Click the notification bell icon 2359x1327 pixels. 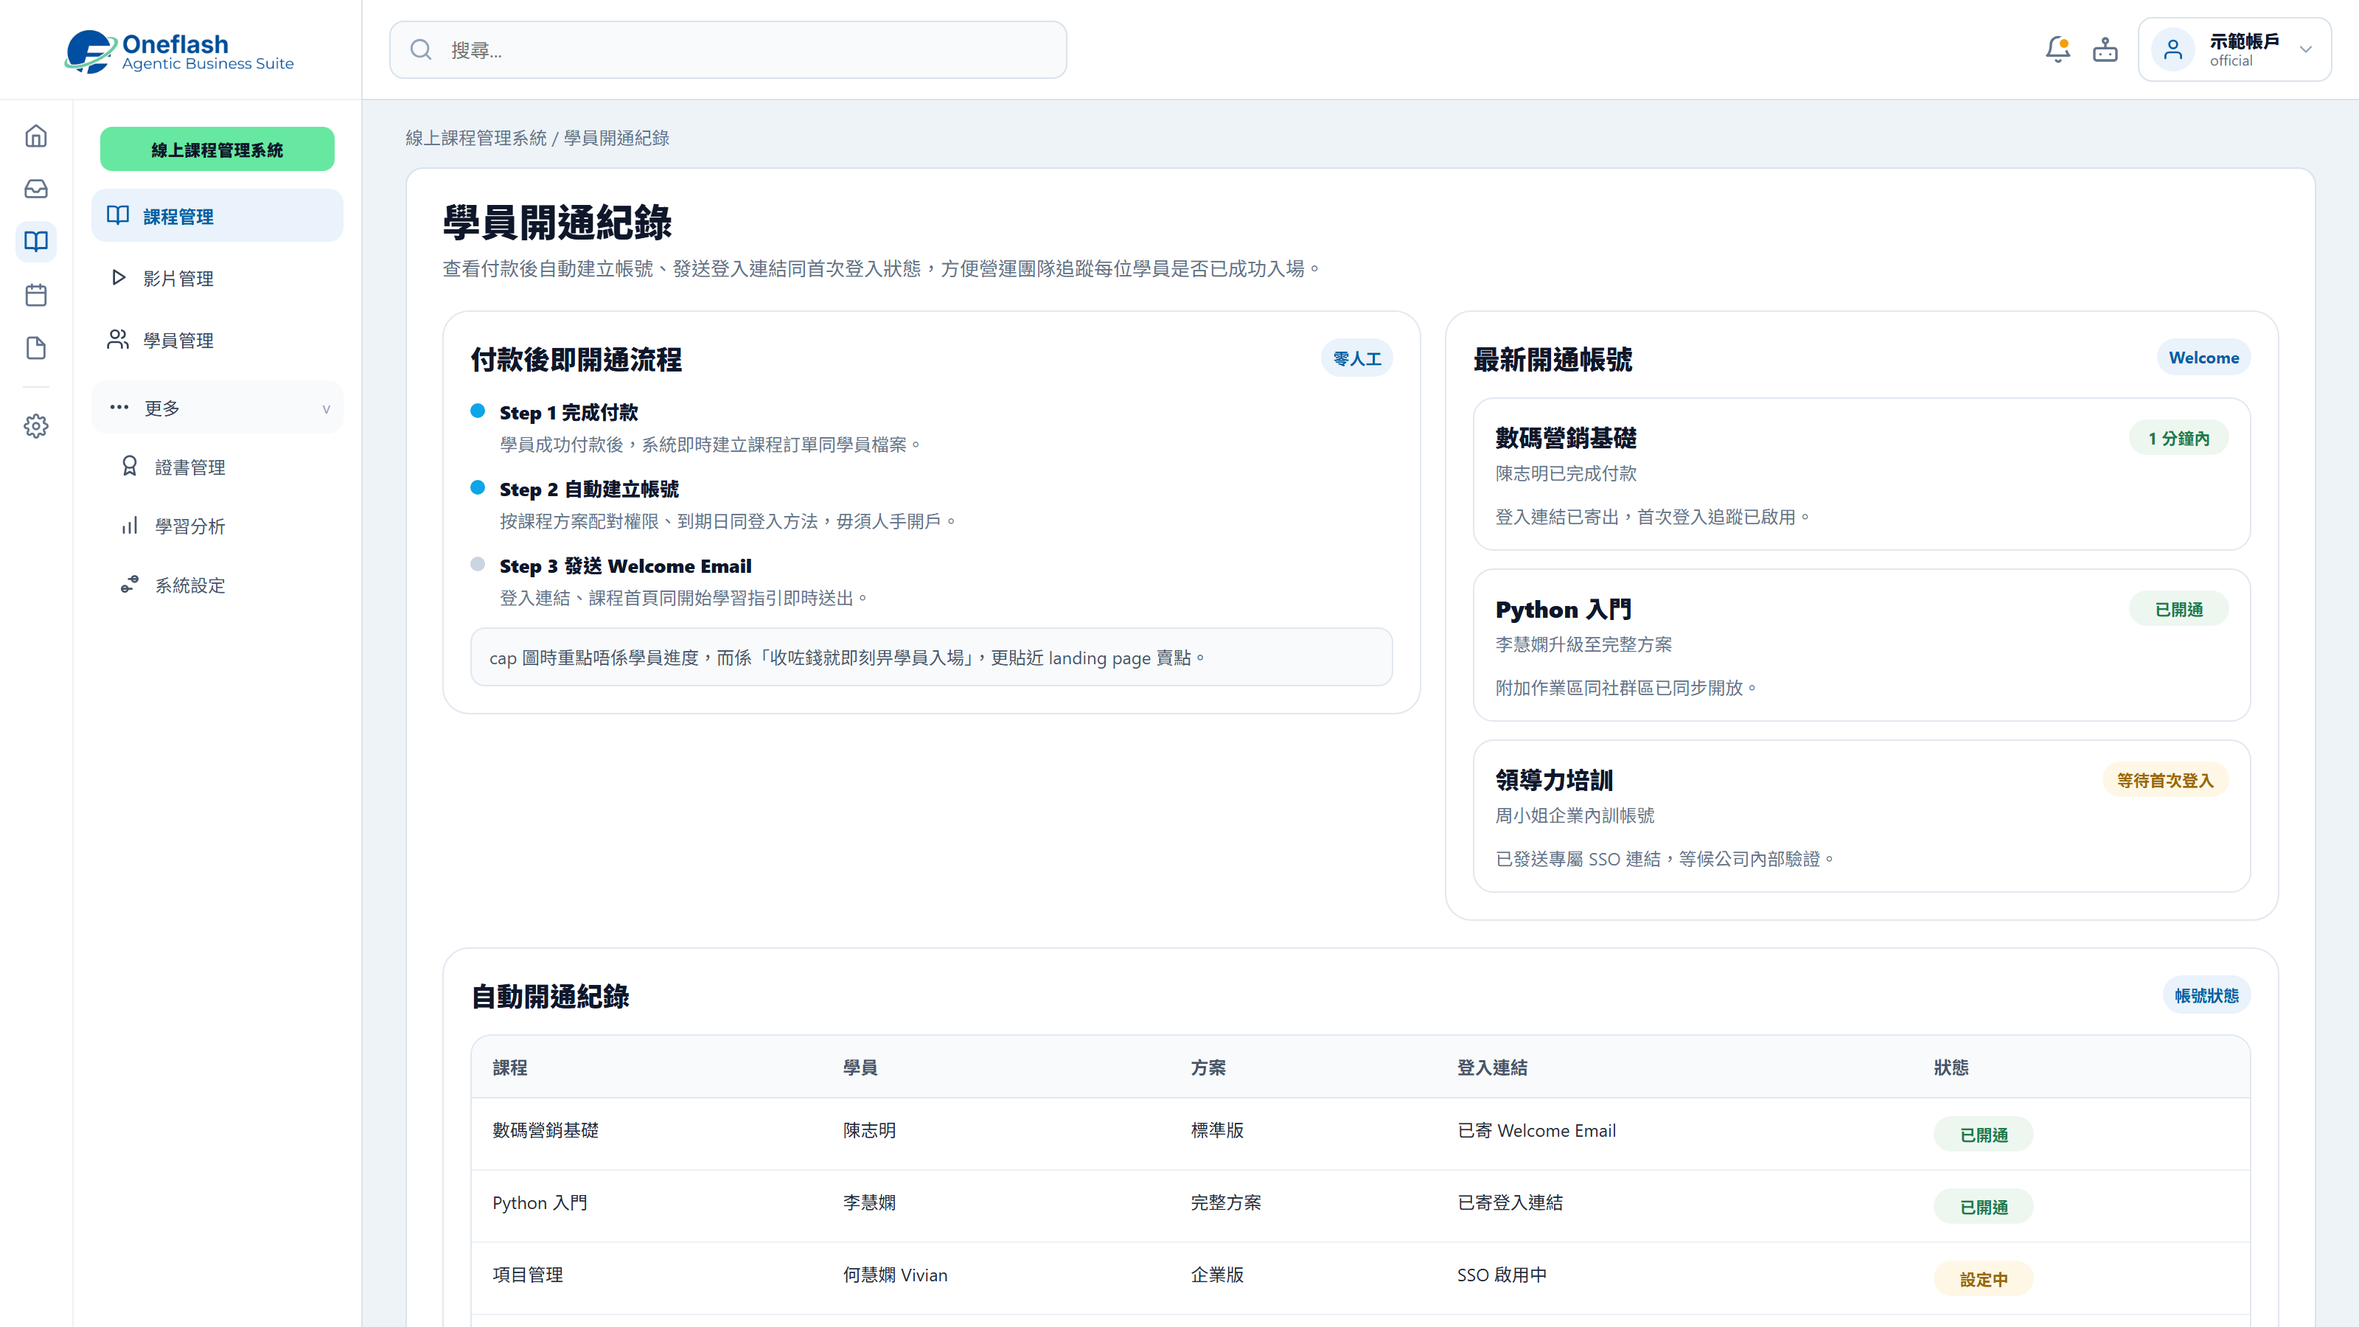pos(2057,49)
